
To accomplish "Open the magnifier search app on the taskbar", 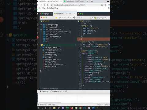I will click(59, 108).
